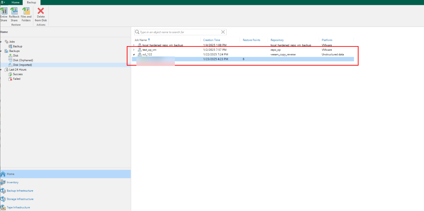Open the Storage Infrastructure view

click(20, 199)
